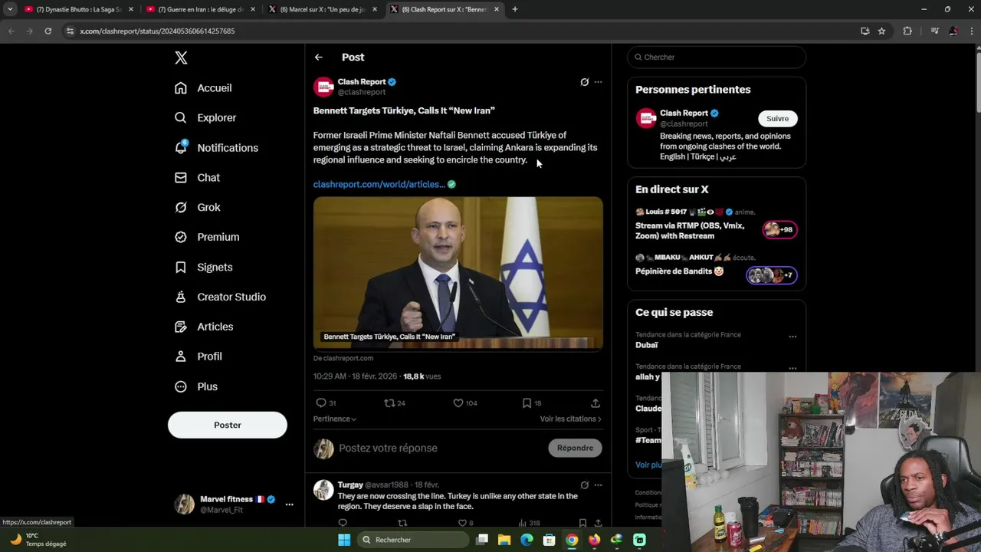Image resolution: width=981 pixels, height=552 pixels.
Task: Go back with Post arrow
Action: [x=319, y=58]
